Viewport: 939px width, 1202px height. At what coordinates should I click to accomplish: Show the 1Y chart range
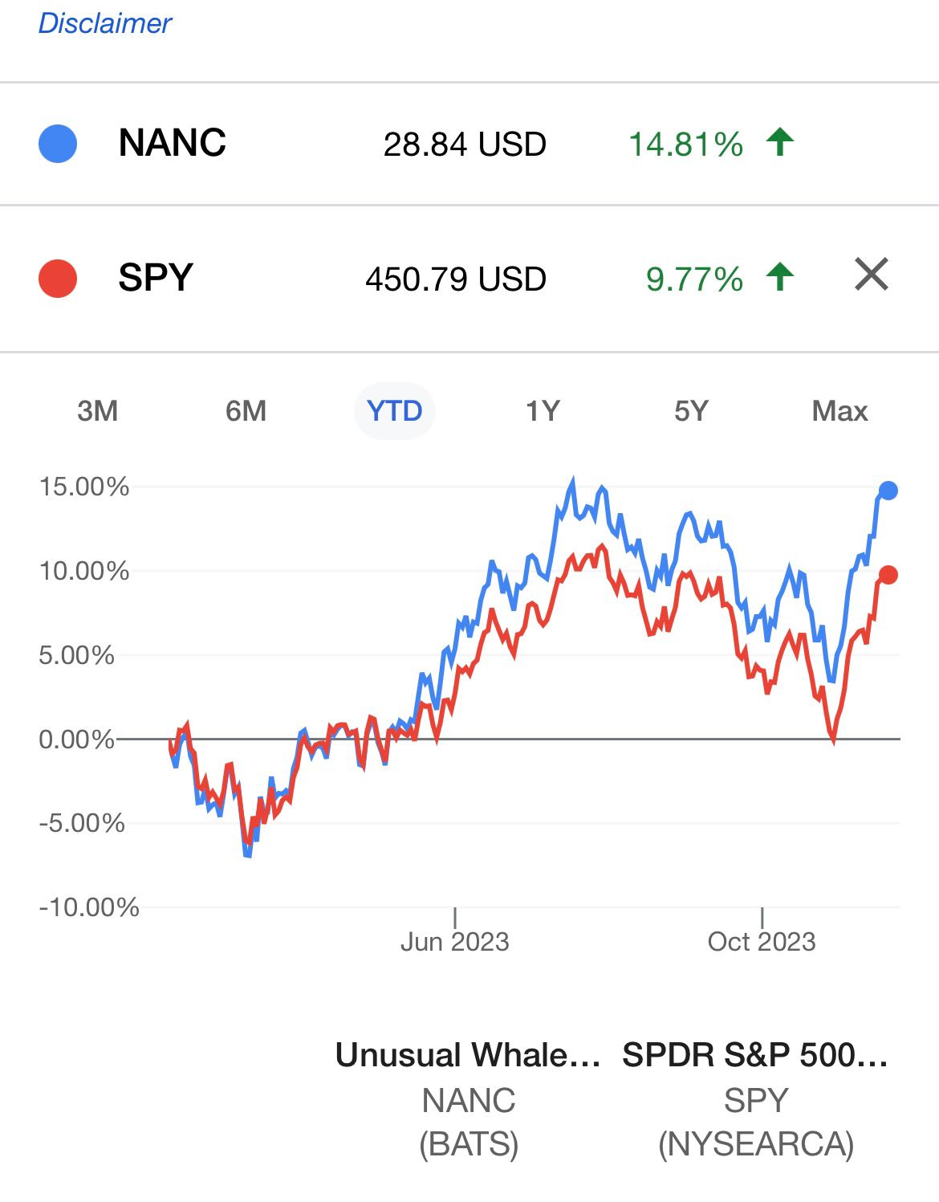point(543,411)
